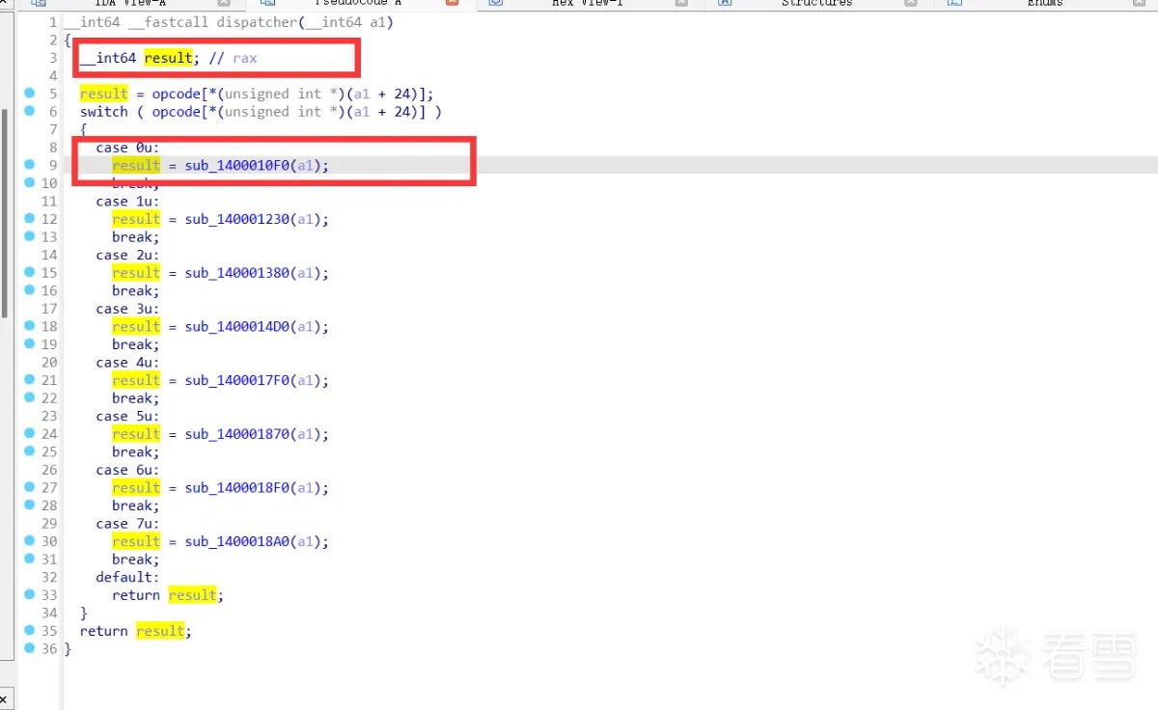This screenshot has height=710, width=1158.
Task: Close the Pseudocode-A tab
Action: tap(453, 3)
